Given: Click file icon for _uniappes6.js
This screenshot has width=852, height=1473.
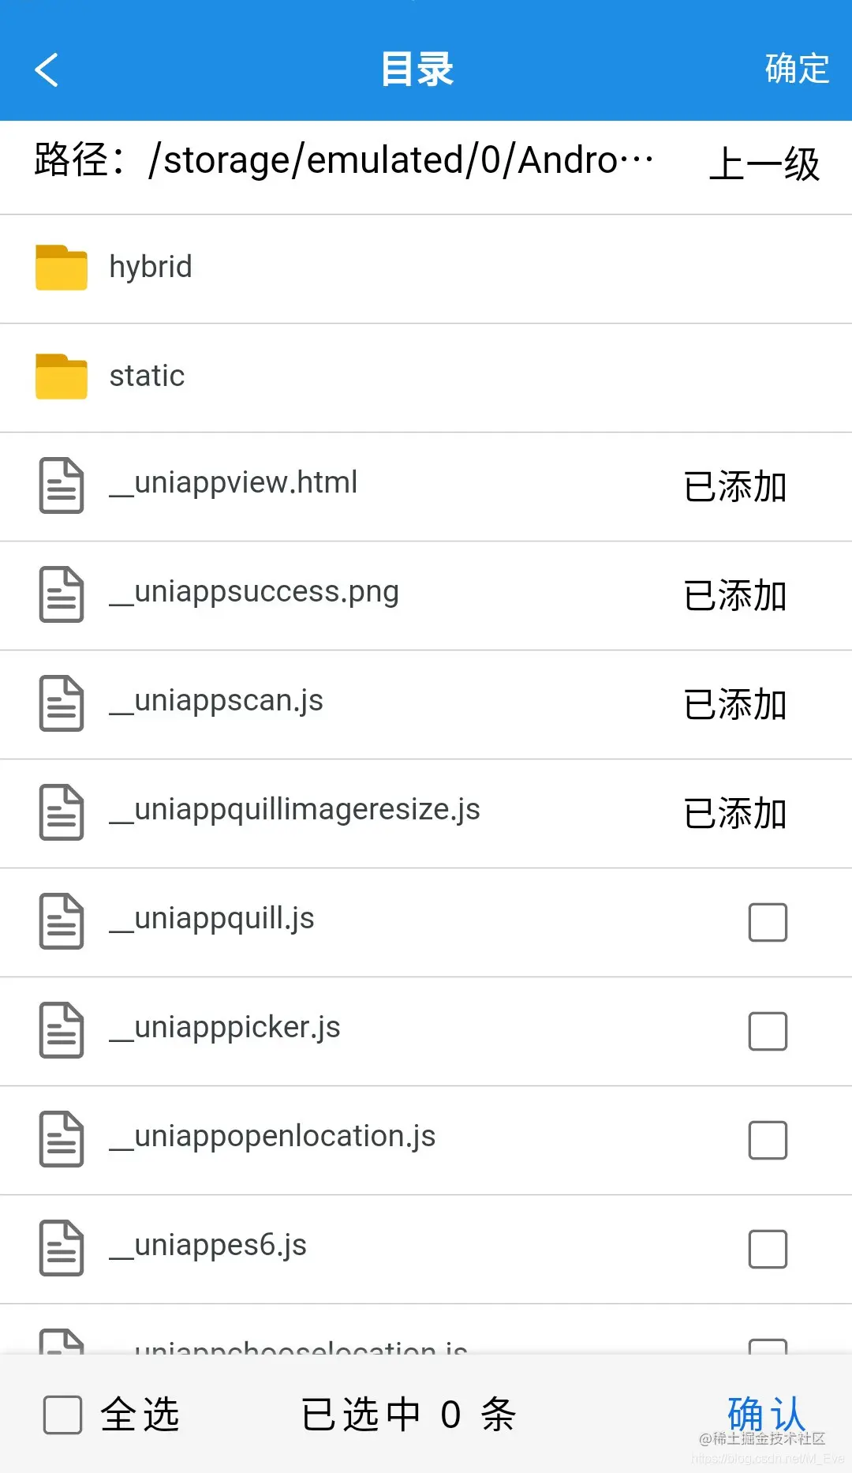Looking at the screenshot, I should (62, 1248).
